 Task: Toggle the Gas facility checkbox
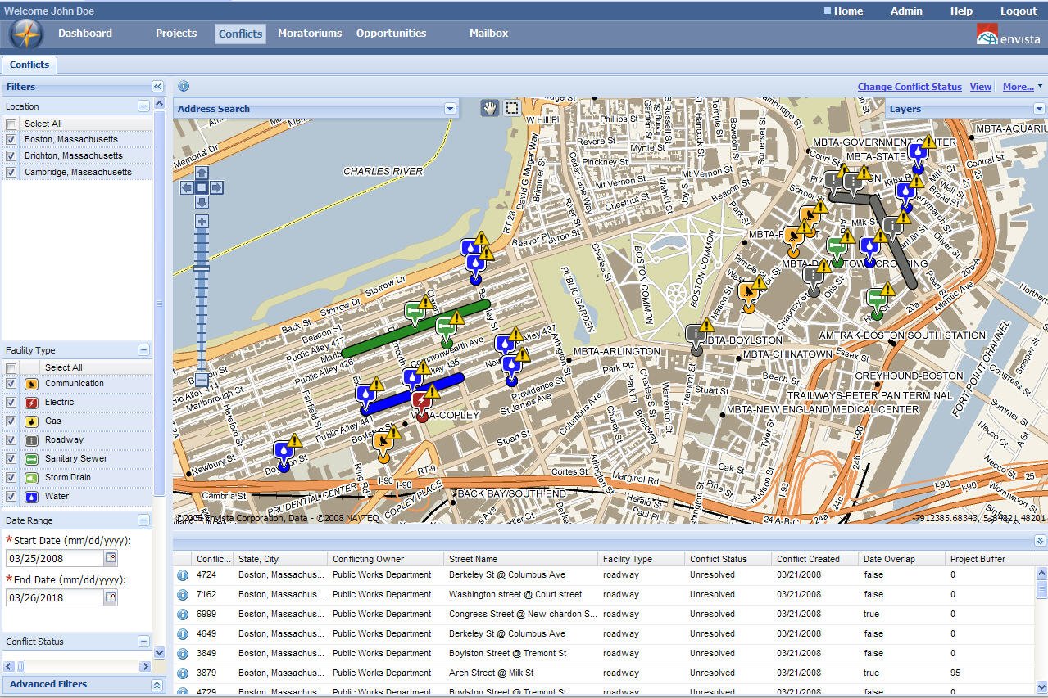[11, 421]
